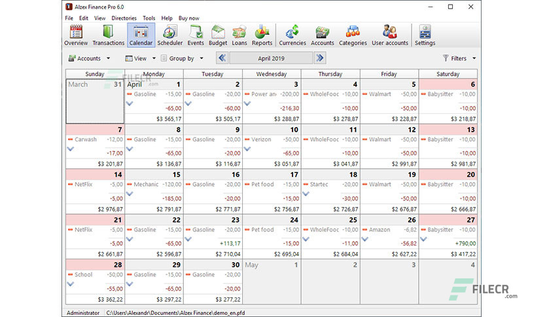Open the View dropdown

tap(140, 58)
